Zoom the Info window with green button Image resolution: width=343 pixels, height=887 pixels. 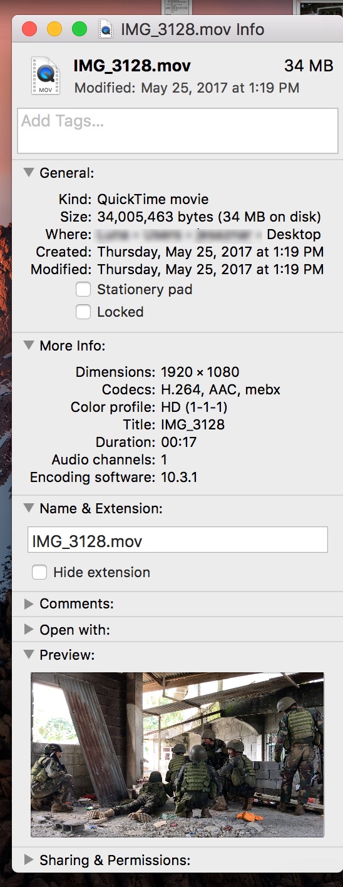pos(79,29)
